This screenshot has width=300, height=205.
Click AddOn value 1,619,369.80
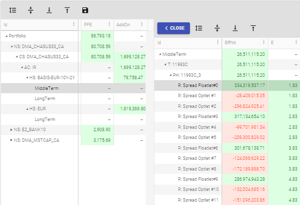coord(133,109)
